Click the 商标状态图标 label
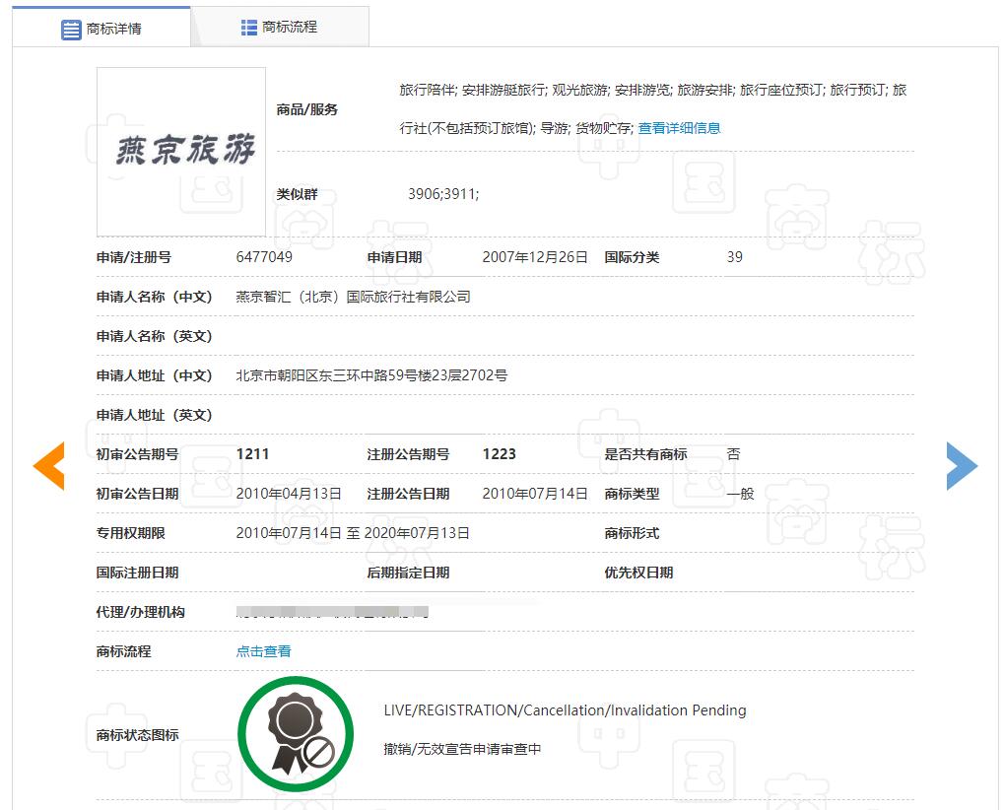Screen dimensions: 1005x810 (x=137, y=735)
